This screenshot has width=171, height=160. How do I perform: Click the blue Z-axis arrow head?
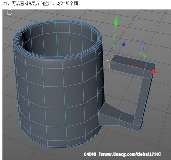[124, 44]
